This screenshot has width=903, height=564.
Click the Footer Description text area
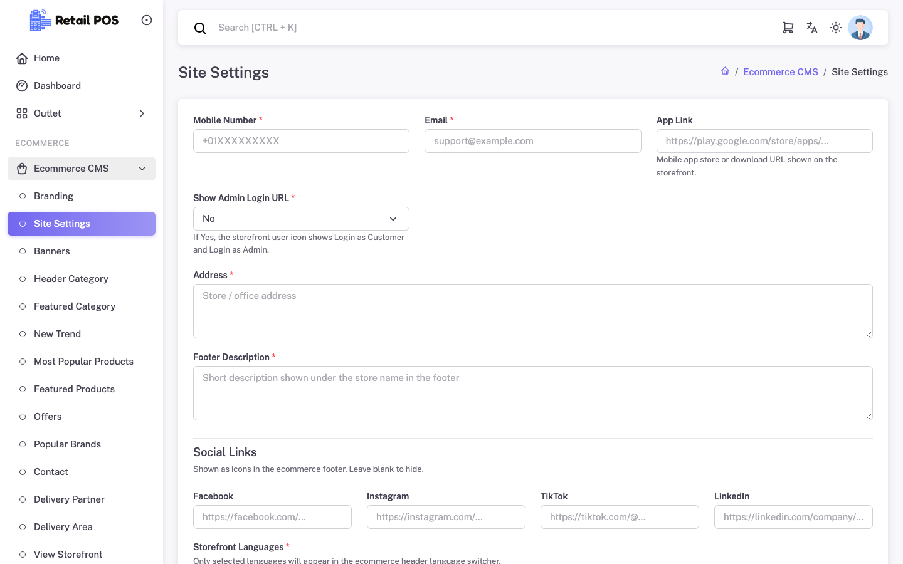(x=533, y=394)
